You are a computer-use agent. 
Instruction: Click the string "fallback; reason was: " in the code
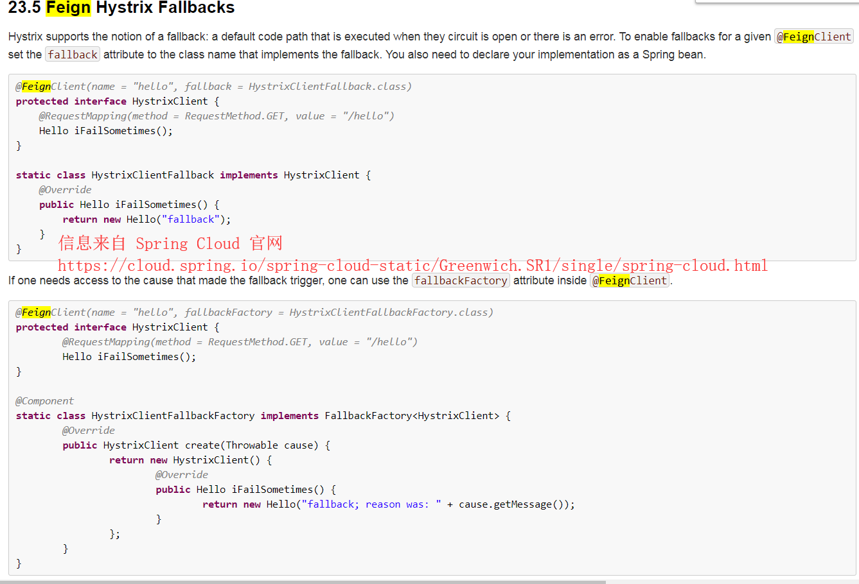point(371,504)
